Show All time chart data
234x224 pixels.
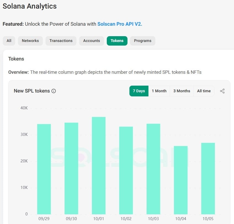(x=204, y=91)
